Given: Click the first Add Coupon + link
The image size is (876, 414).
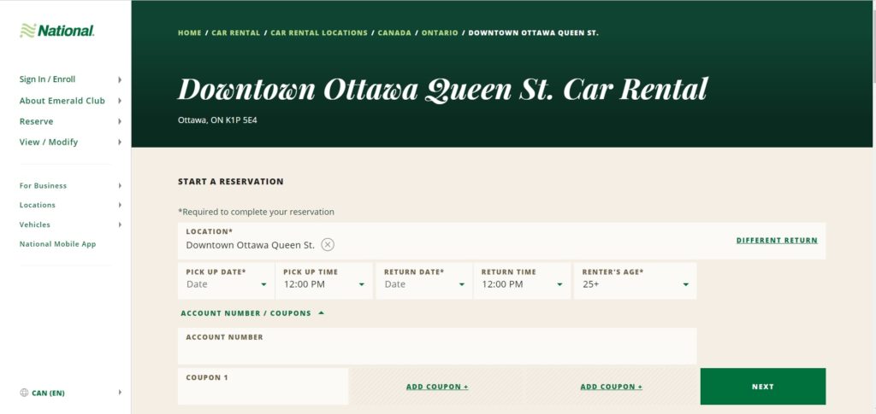Looking at the screenshot, I should [x=437, y=387].
